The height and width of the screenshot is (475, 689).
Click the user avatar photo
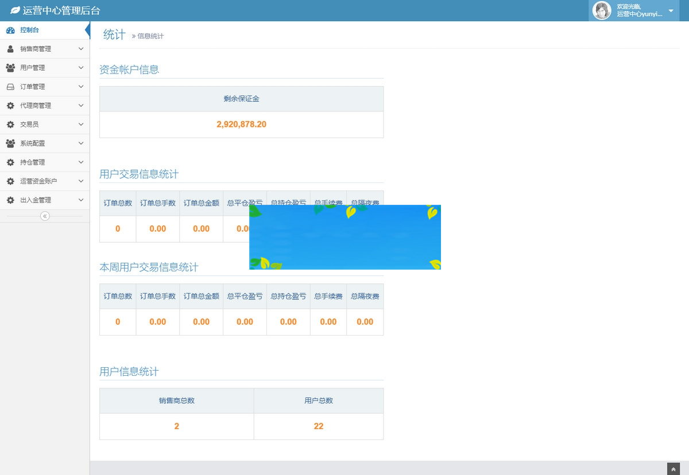pos(601,11)
